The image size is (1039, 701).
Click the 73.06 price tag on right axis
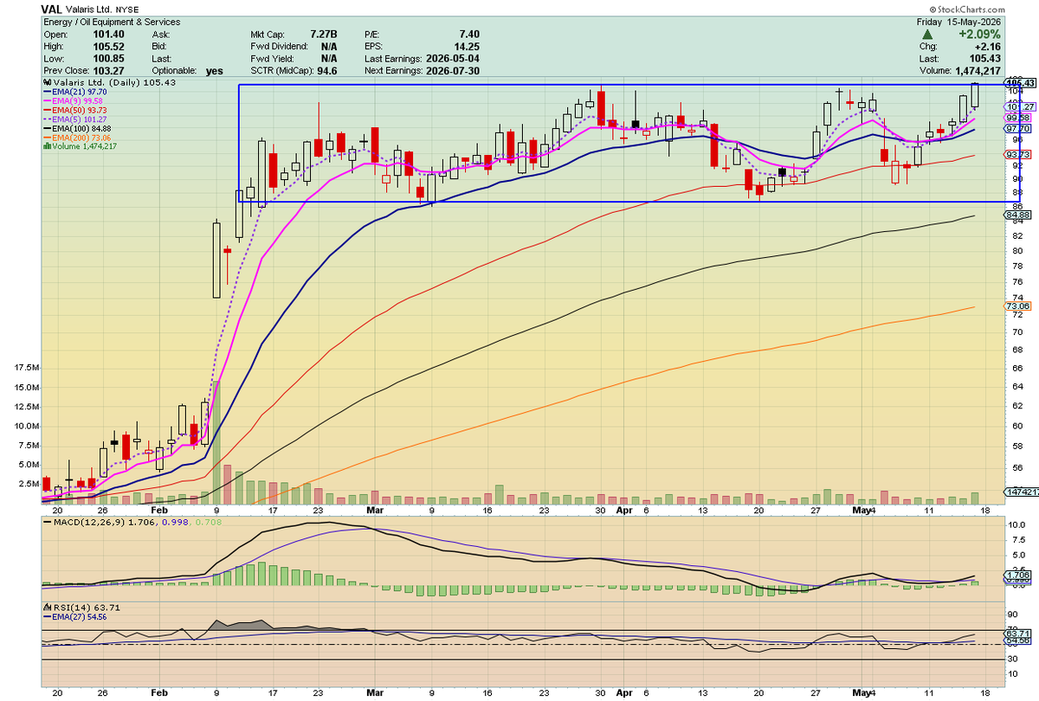point(1019,306)
